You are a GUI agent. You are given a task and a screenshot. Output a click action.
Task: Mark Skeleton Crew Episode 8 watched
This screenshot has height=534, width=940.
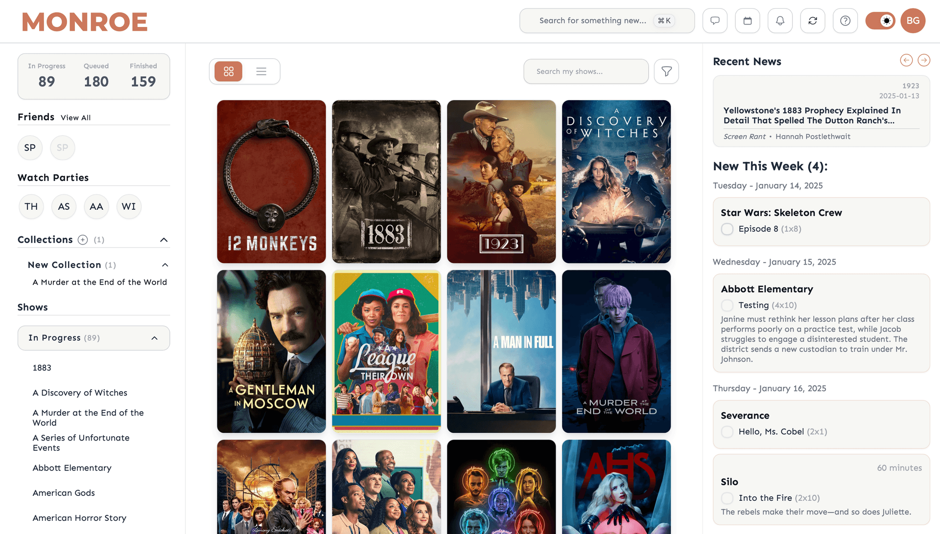click(x=727, y=229)
